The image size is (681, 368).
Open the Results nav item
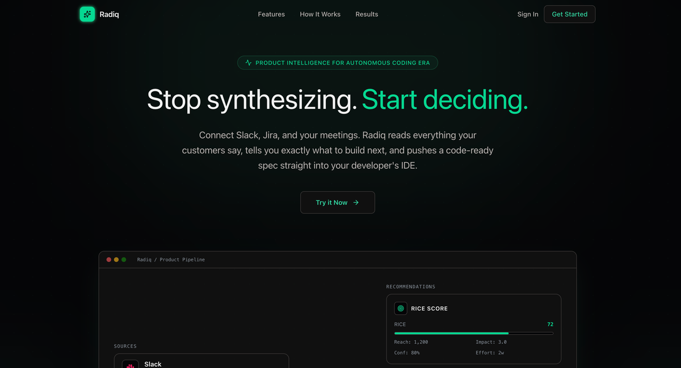coord(367,14)
